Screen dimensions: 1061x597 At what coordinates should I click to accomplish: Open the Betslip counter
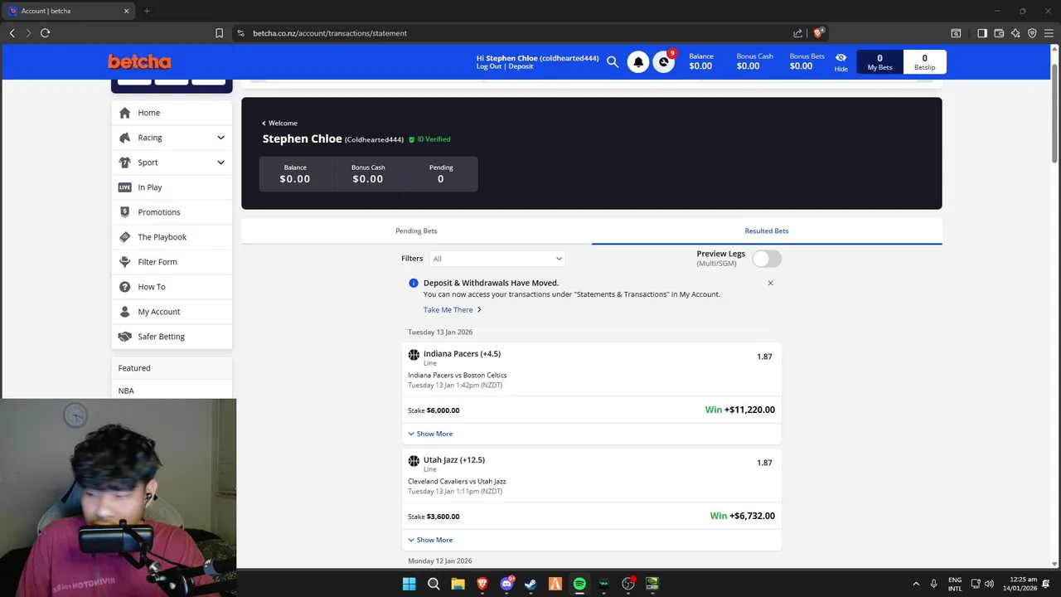(924, 62)
